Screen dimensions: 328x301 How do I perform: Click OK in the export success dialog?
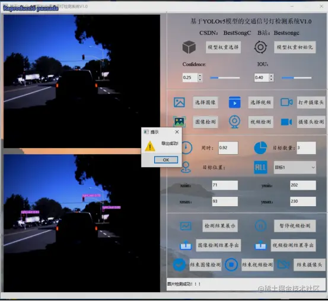click(x=166, y=160)
